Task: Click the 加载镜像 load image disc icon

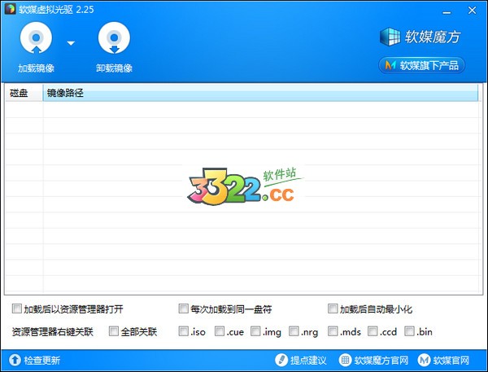Action: 36,38
